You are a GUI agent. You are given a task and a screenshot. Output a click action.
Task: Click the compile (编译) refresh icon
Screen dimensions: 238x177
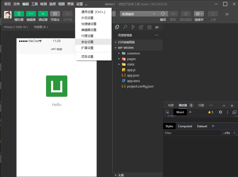tap(163, 14)
